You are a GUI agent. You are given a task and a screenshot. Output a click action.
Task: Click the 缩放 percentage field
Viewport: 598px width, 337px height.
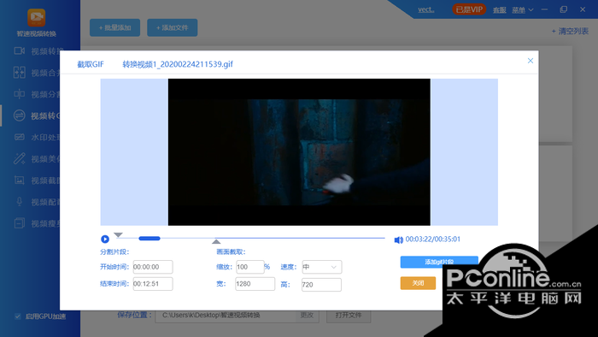click(x=249, y=267)
